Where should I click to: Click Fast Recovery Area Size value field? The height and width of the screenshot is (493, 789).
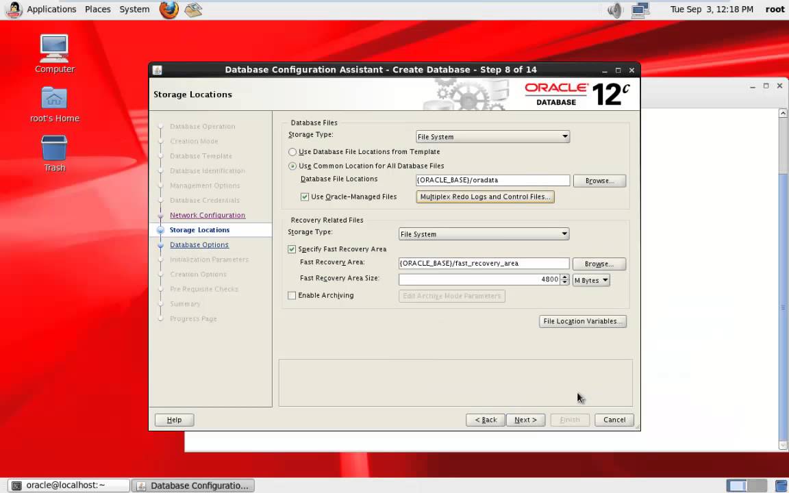[479, 279]
